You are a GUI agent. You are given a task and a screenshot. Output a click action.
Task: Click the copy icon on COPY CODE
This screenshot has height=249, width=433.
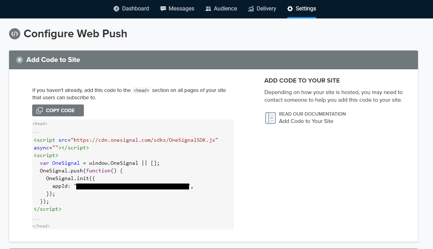tap(39, 110)
